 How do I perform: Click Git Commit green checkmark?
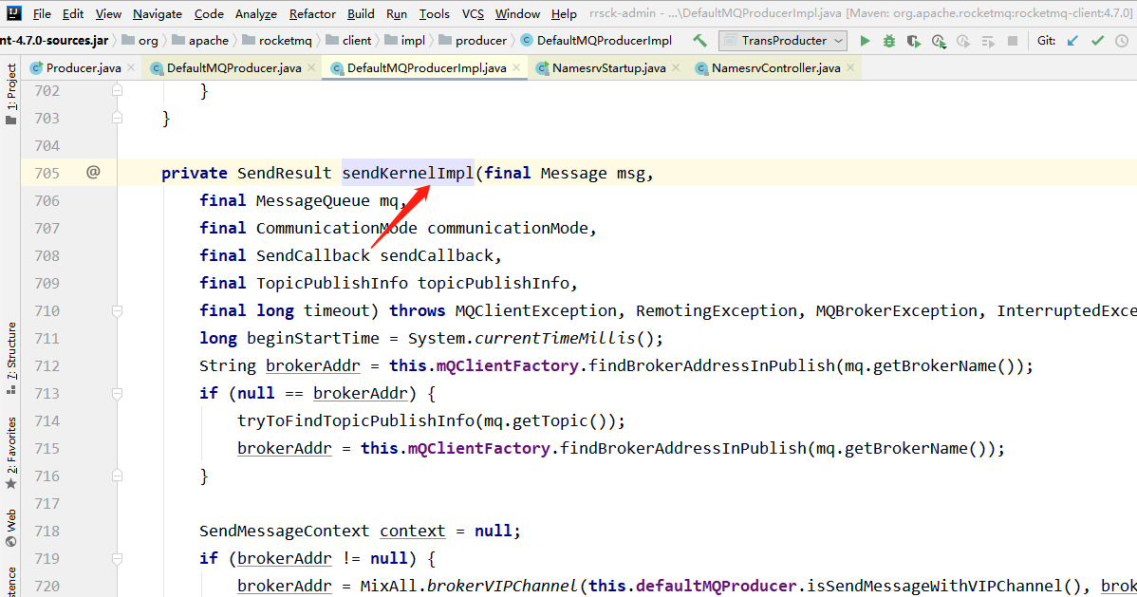pyautogui.click(x=1097, y=41)
